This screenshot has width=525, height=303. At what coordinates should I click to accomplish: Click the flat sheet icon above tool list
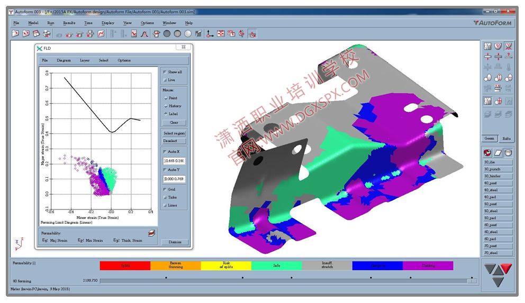(x=498, y=153)
